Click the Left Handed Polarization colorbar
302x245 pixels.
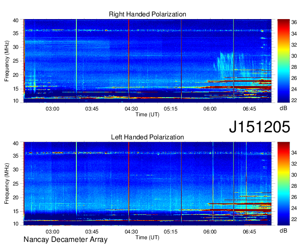click(x=283, y=184)
